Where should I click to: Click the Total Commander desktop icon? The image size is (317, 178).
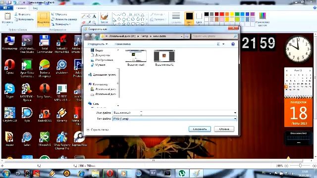point(45,44)
